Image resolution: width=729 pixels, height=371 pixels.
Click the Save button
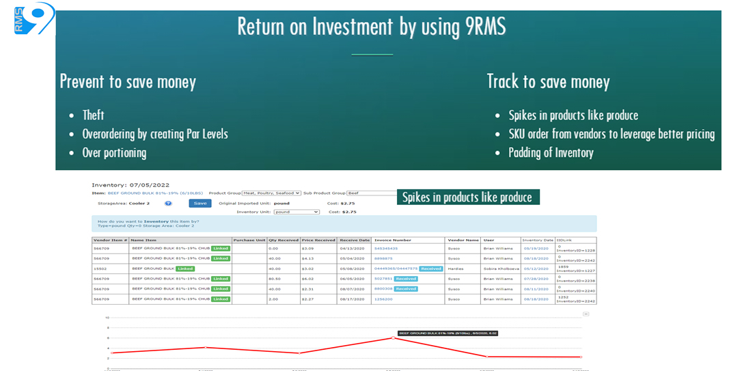(200, 203)
